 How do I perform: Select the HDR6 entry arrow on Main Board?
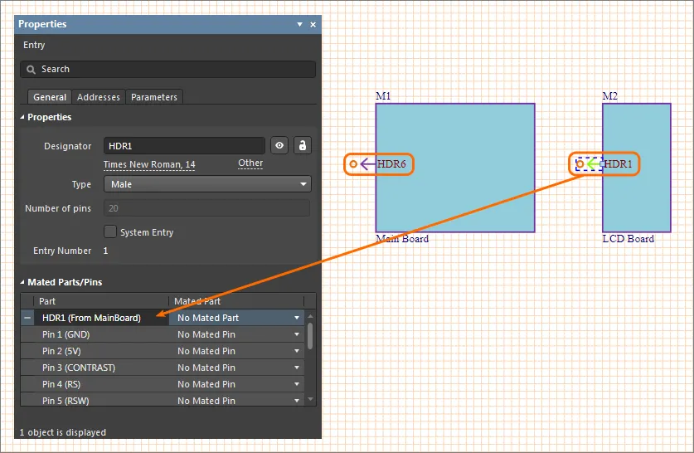(x=367, y=164)
